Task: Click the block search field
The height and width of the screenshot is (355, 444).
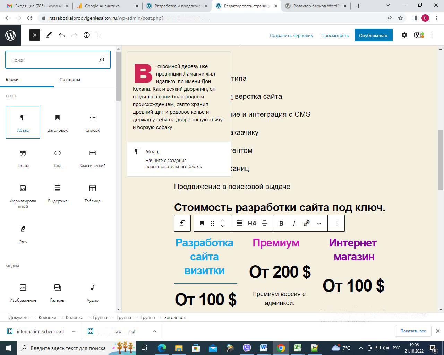Action: (52, 60)
